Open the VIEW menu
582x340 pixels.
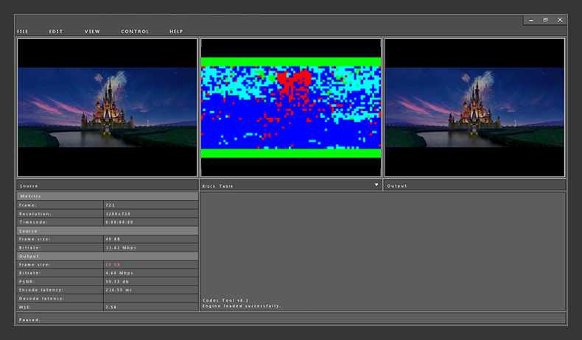[92, 32]
